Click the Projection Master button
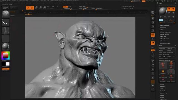The width and height of the screenshot is (178, 100). pyautogui.click(x=6, y=8)
